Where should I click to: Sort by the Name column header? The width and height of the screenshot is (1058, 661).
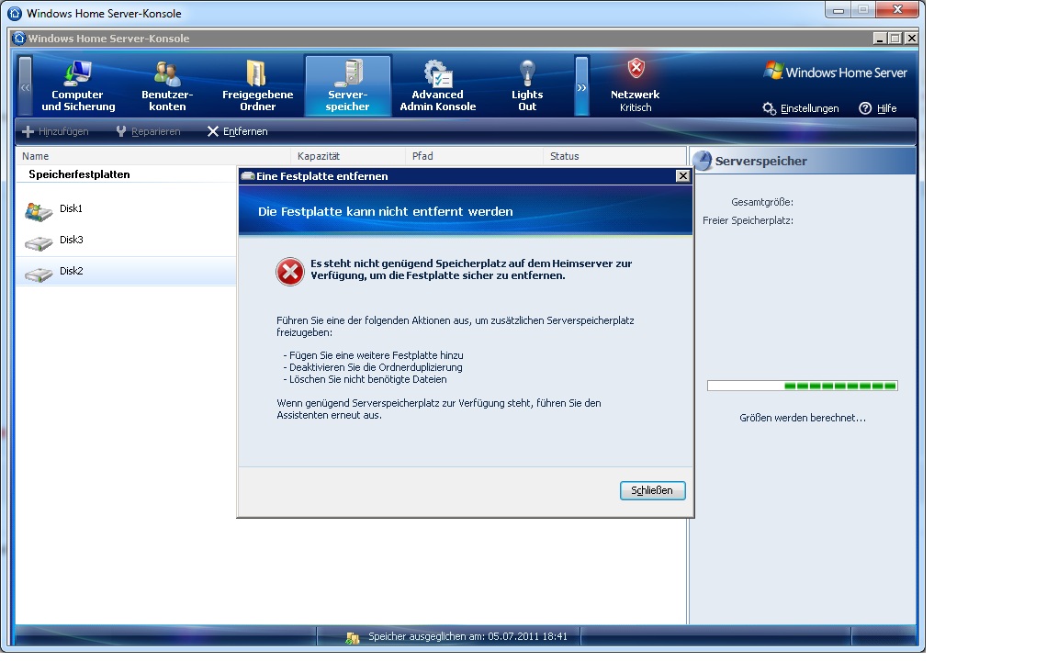(x=152, y=156)
